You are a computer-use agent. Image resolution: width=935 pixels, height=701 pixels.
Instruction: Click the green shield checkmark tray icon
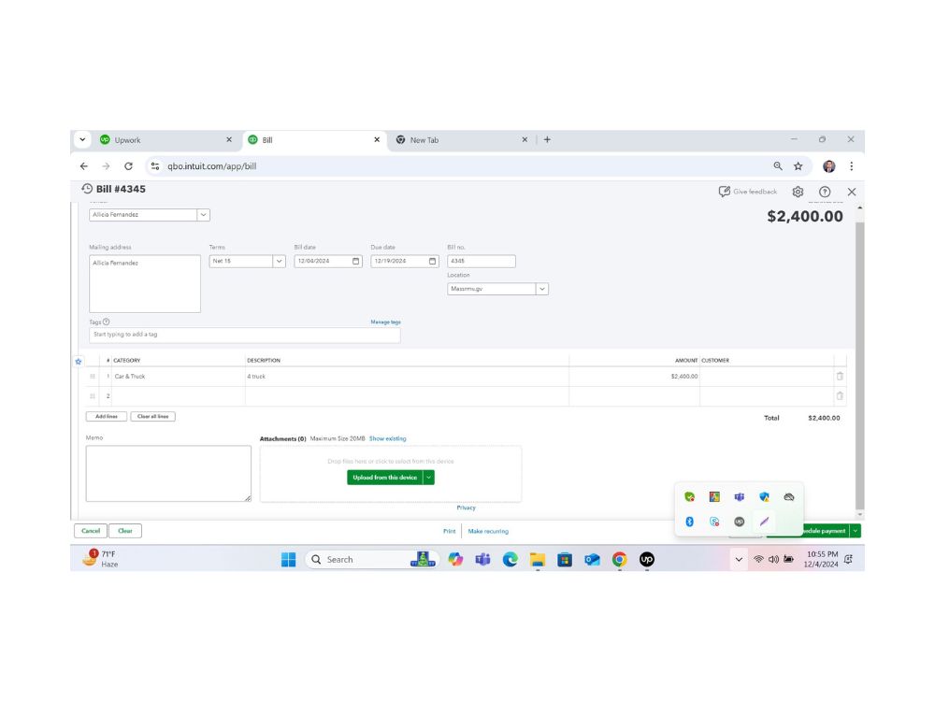click(x=689, y=496)
